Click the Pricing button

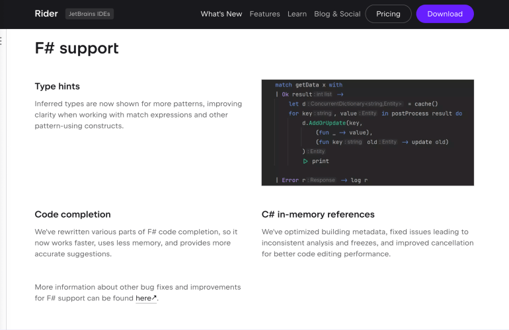pos(388,14)
